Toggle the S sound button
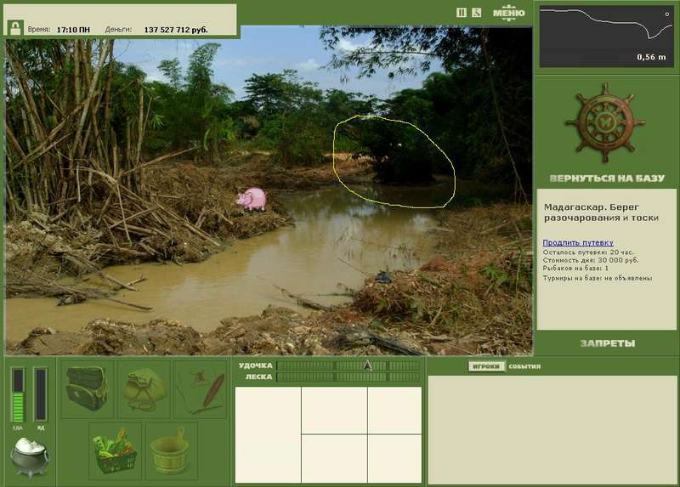The image size is (680, 487). pos(477,13)
